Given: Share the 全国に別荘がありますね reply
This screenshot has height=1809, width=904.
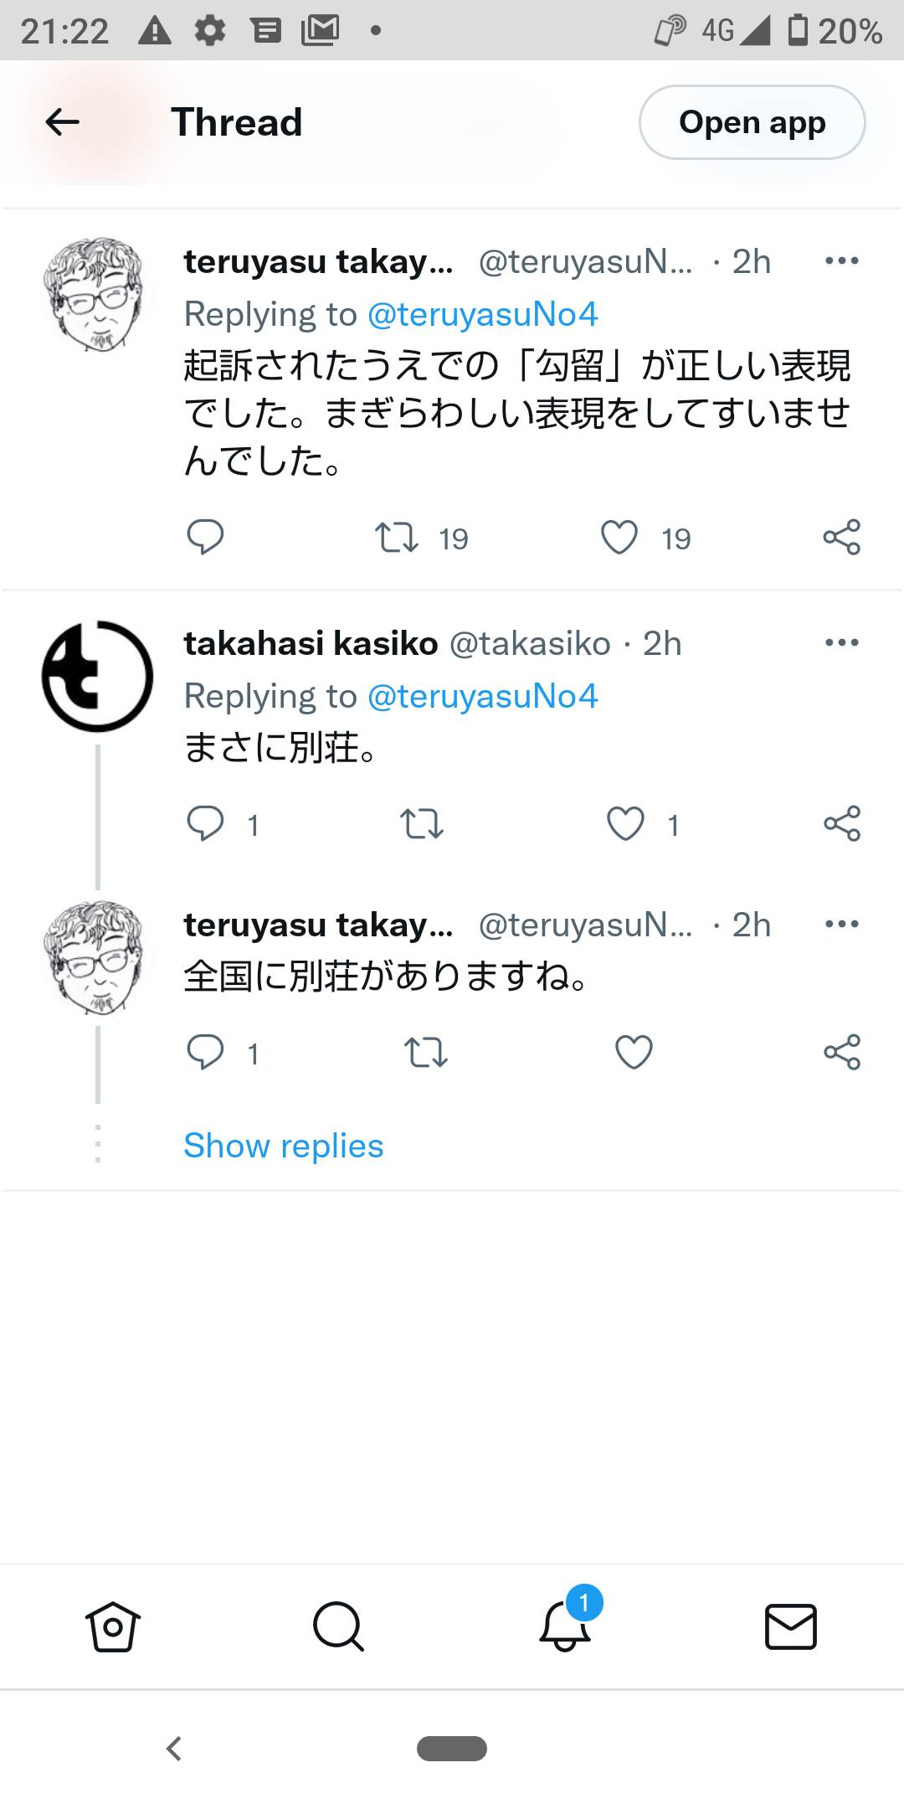Looking at the screenshot, I should pos(841,1052).
